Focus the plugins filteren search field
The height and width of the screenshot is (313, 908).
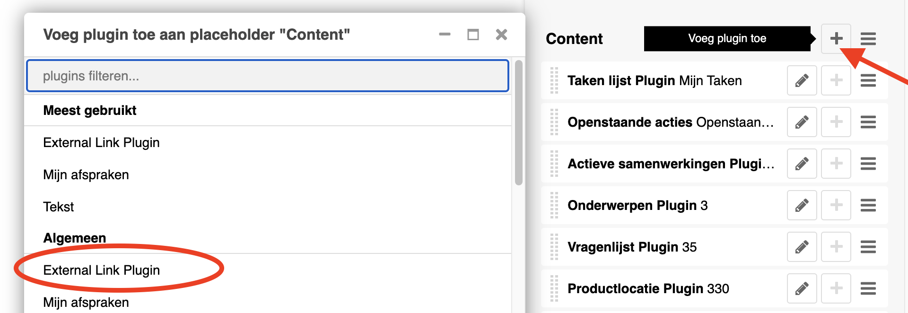coord(268,76)
